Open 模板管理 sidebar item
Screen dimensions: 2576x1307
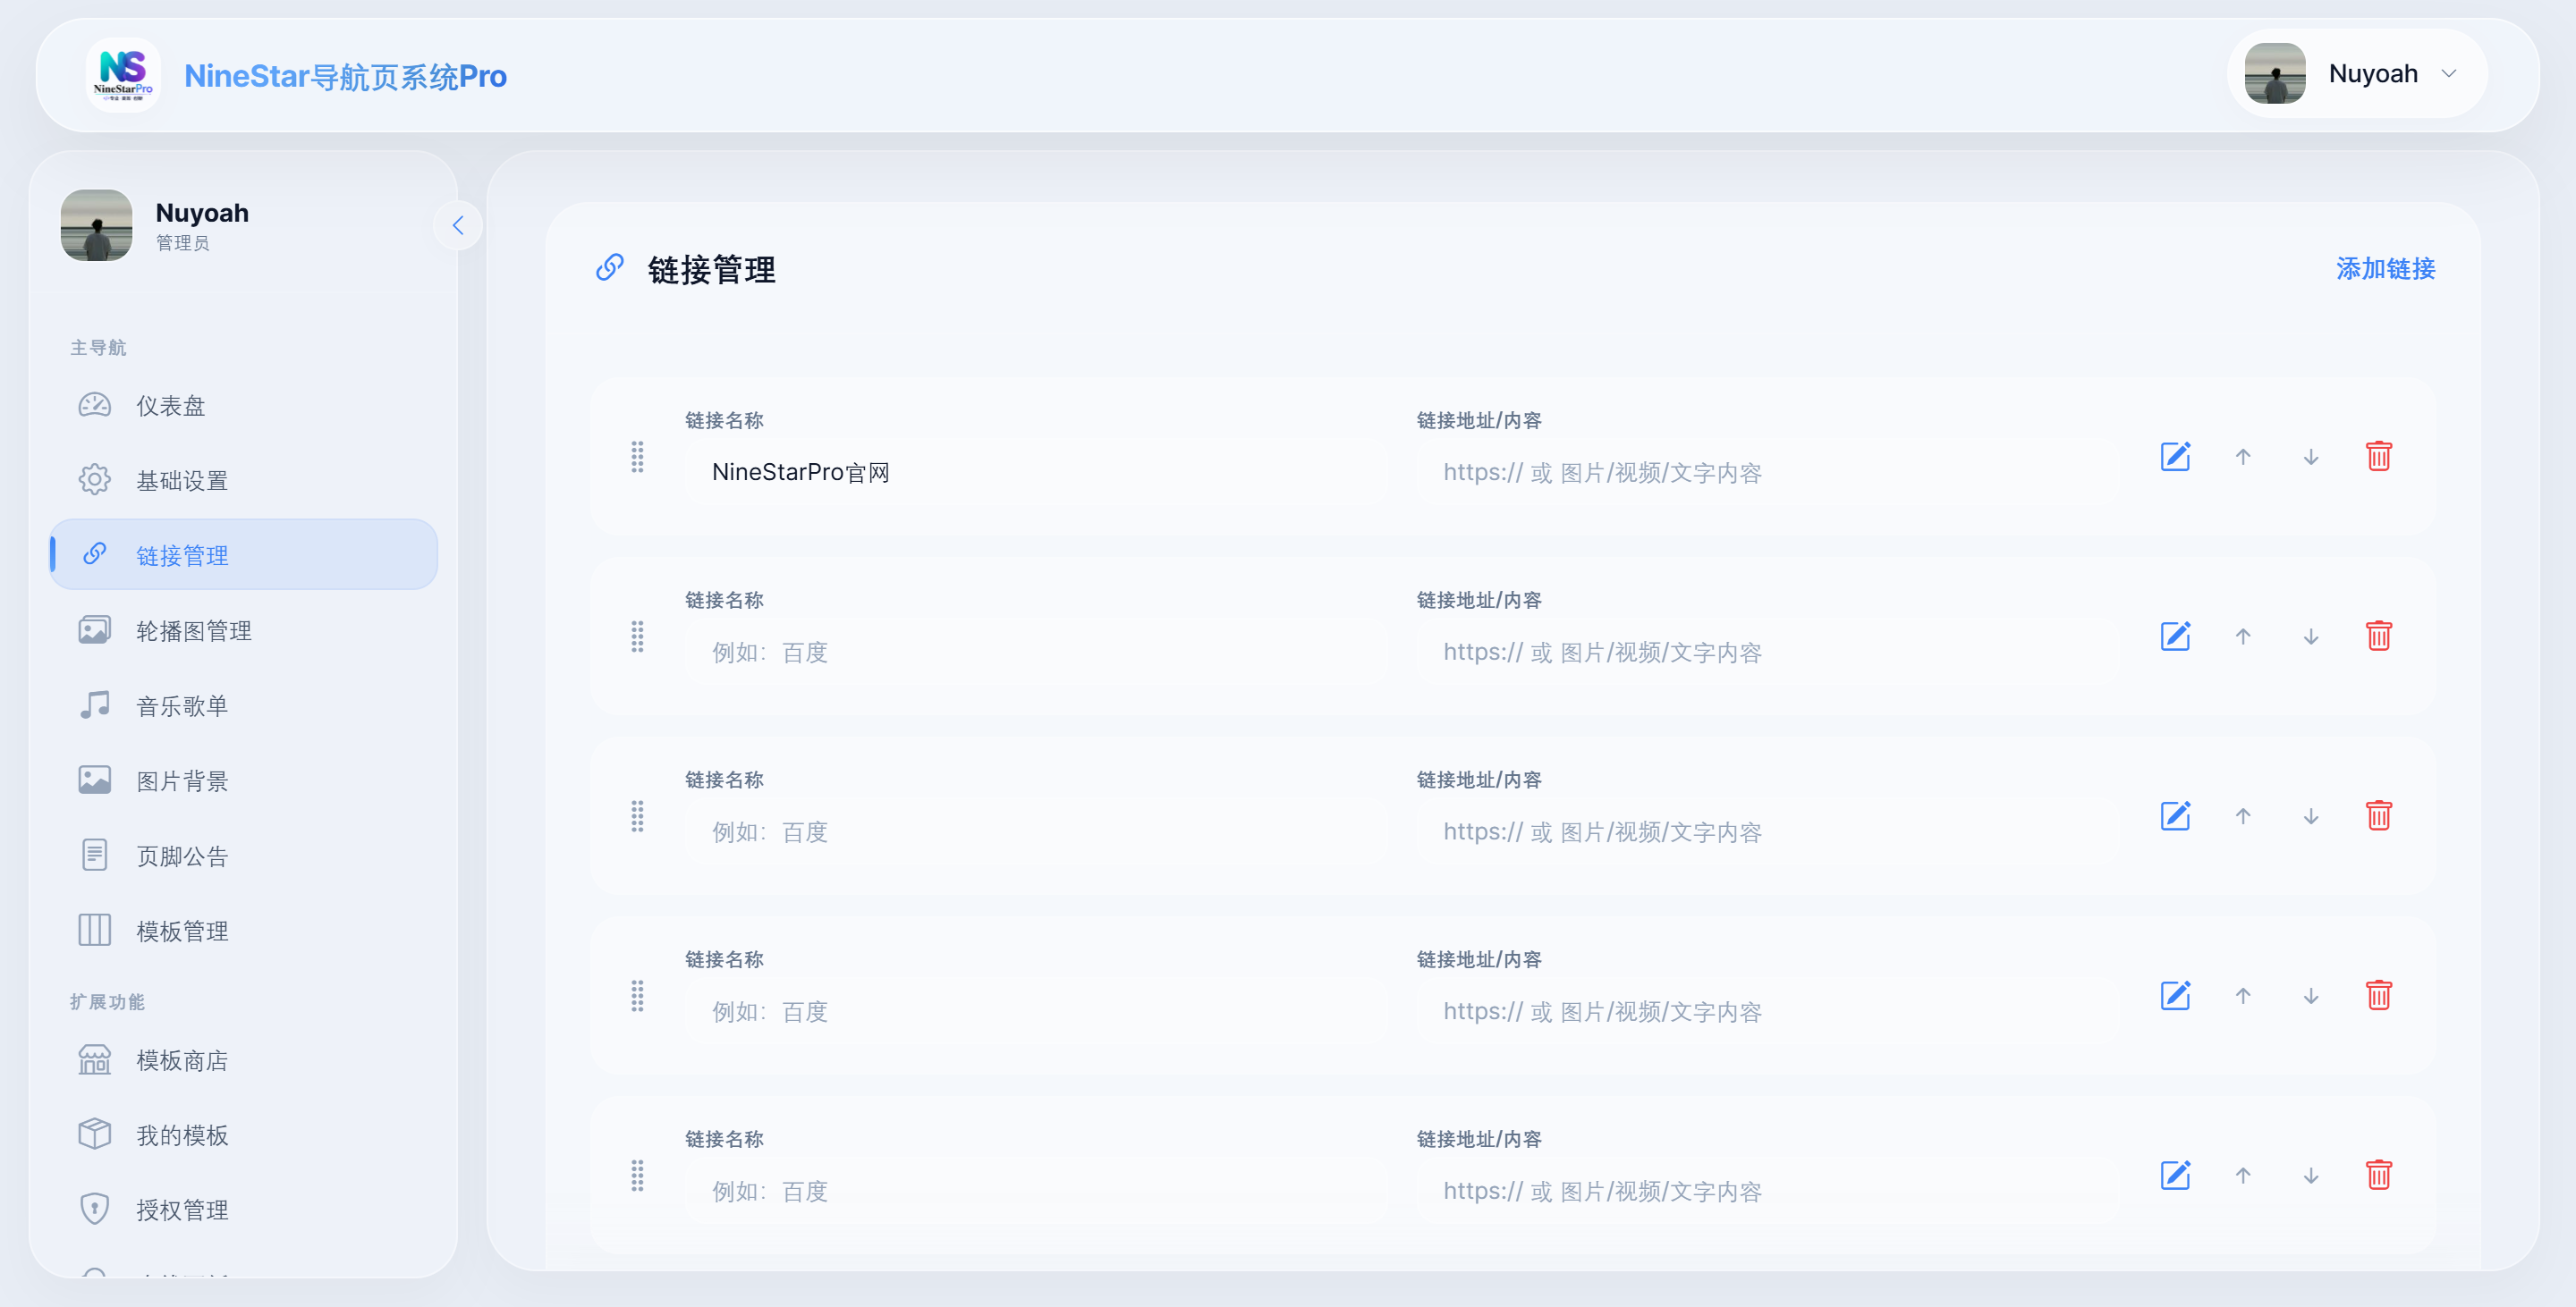pos(243,931)
